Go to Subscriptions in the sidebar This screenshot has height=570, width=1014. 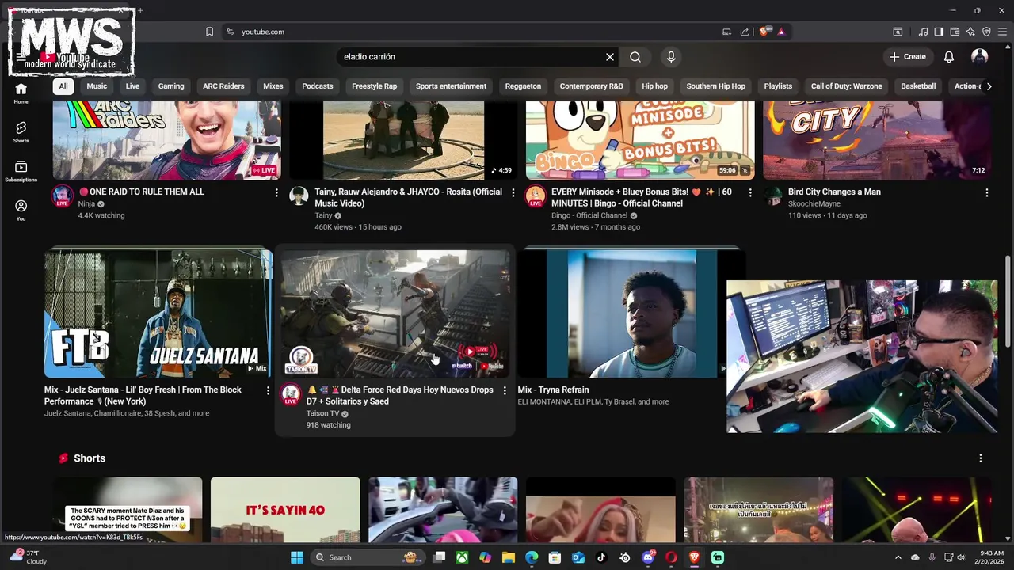coord(21,171)
